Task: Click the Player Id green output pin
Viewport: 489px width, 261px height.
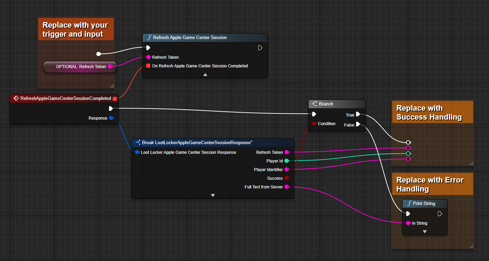Action: 286,161
